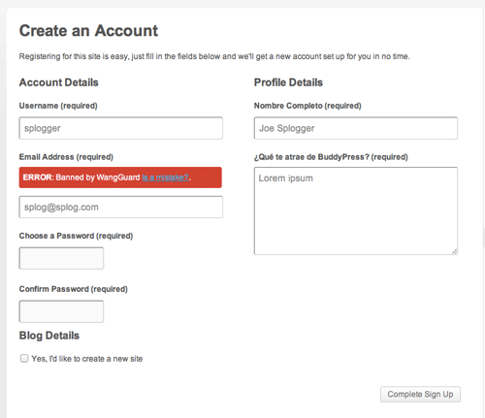
Task: Click the Email Address (required) label
Action: pos(66,157)
